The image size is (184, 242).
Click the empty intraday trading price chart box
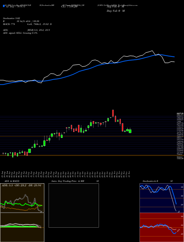[x=74, y=205]
